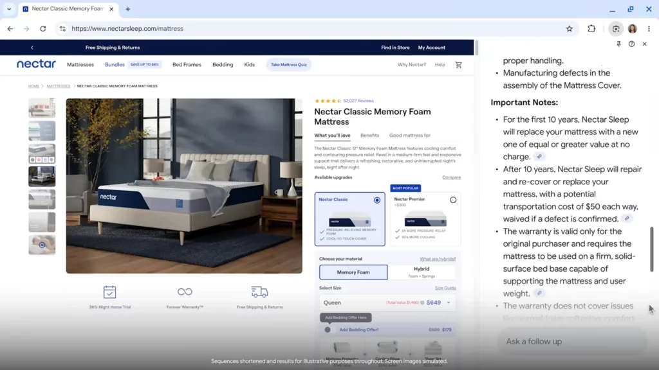Viewport: 659px width, 370px height.
Task: Pin the side panel with the pin icon
Action: (618, 44)
